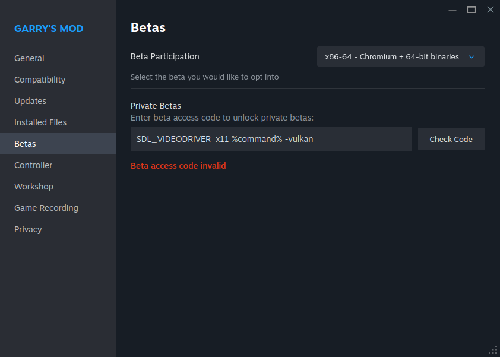500x357 pixels.
Task: Maximize the properties window
Action: point(471,10)
